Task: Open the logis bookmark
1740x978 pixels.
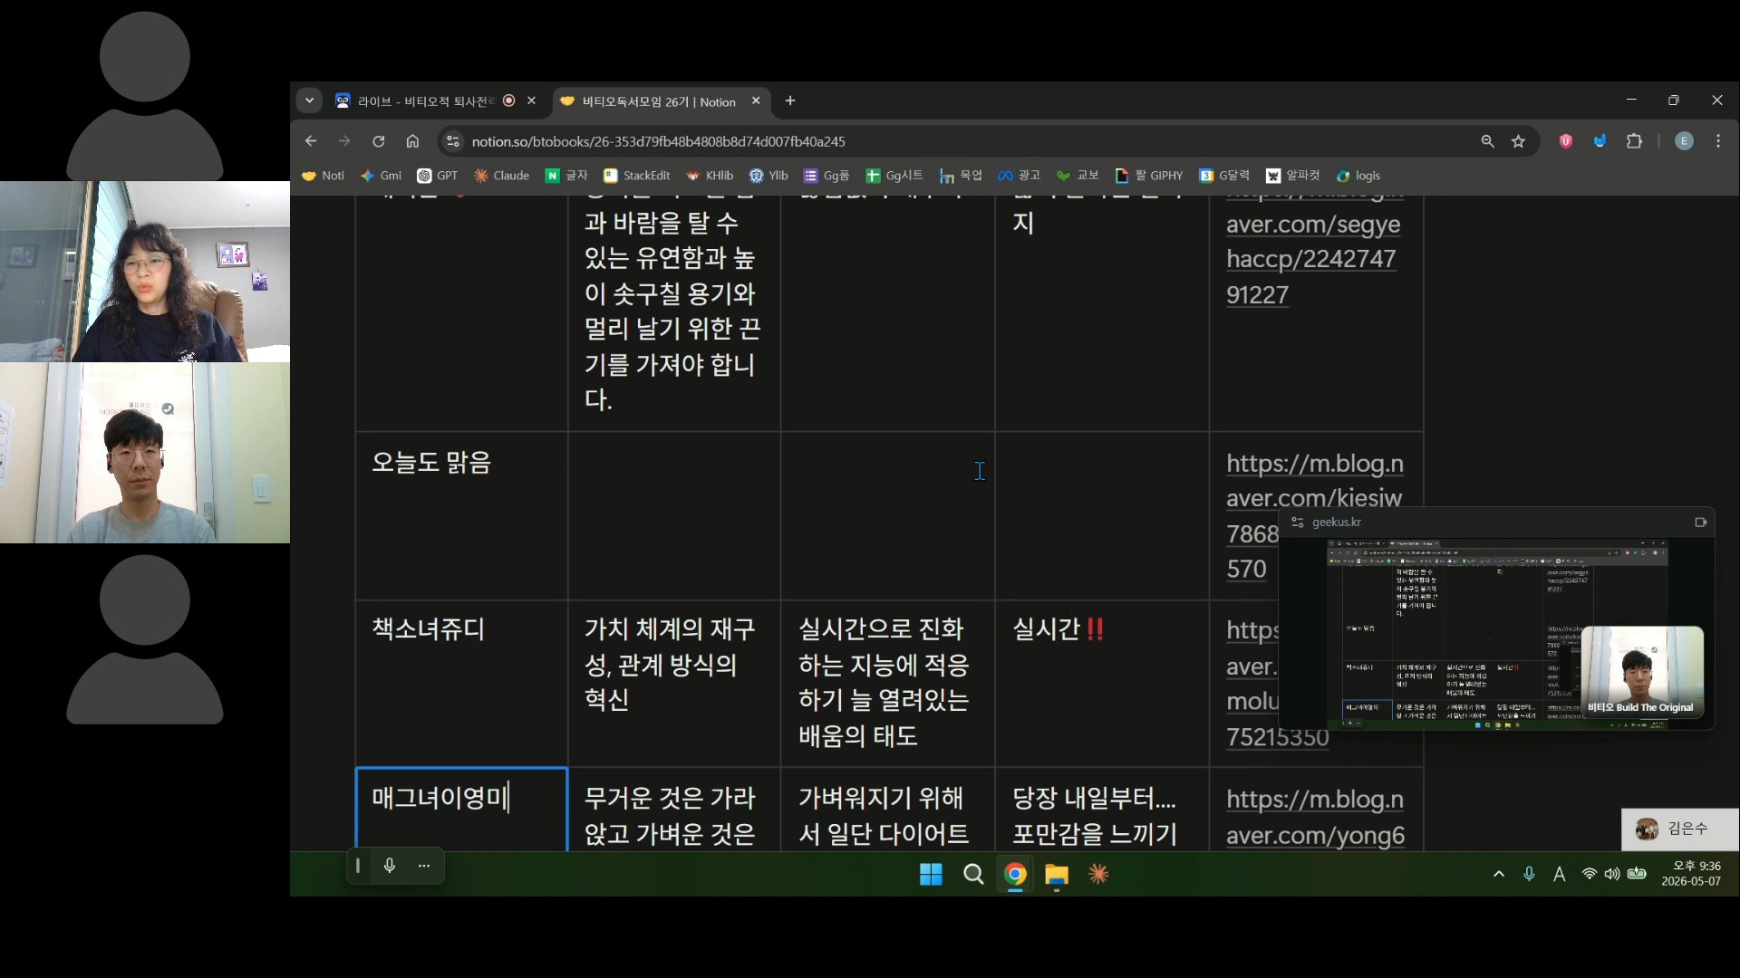Action: [1358, 176]
